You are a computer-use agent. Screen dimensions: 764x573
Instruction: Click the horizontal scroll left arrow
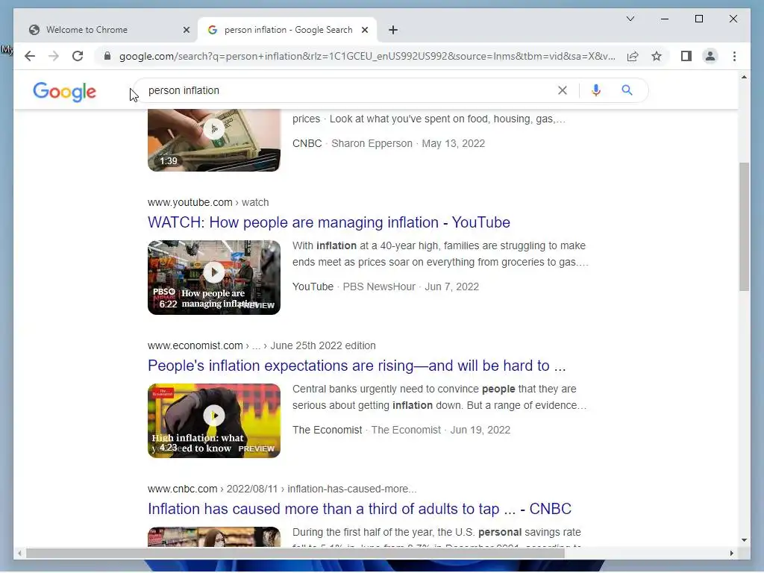[x=19, y=553]
